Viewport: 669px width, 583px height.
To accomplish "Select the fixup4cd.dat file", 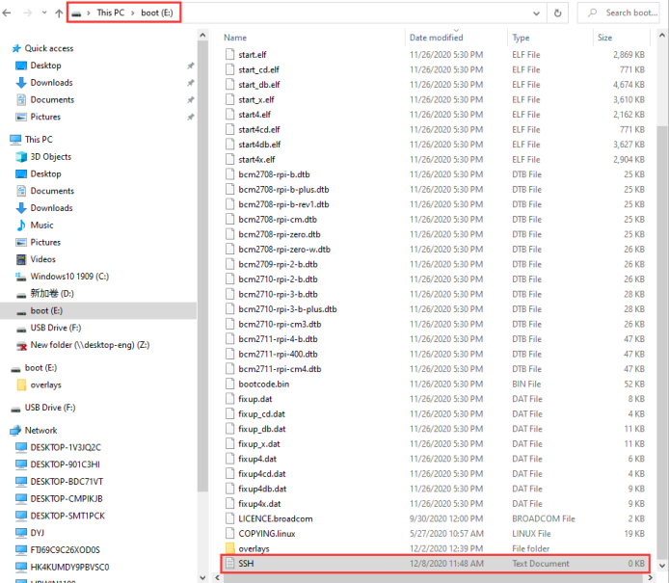I will point(262,473).
